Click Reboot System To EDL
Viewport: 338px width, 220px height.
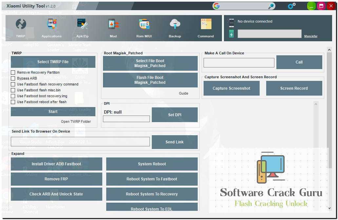pyautogui.click(x=152, y=207)
